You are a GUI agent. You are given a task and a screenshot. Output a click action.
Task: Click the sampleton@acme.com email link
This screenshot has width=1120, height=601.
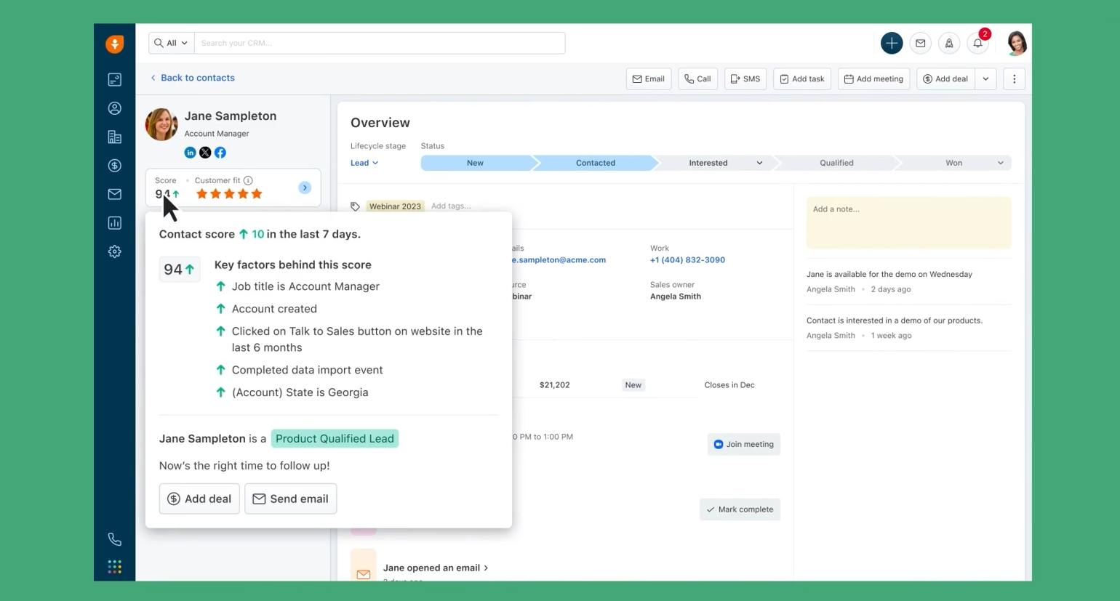559,259
